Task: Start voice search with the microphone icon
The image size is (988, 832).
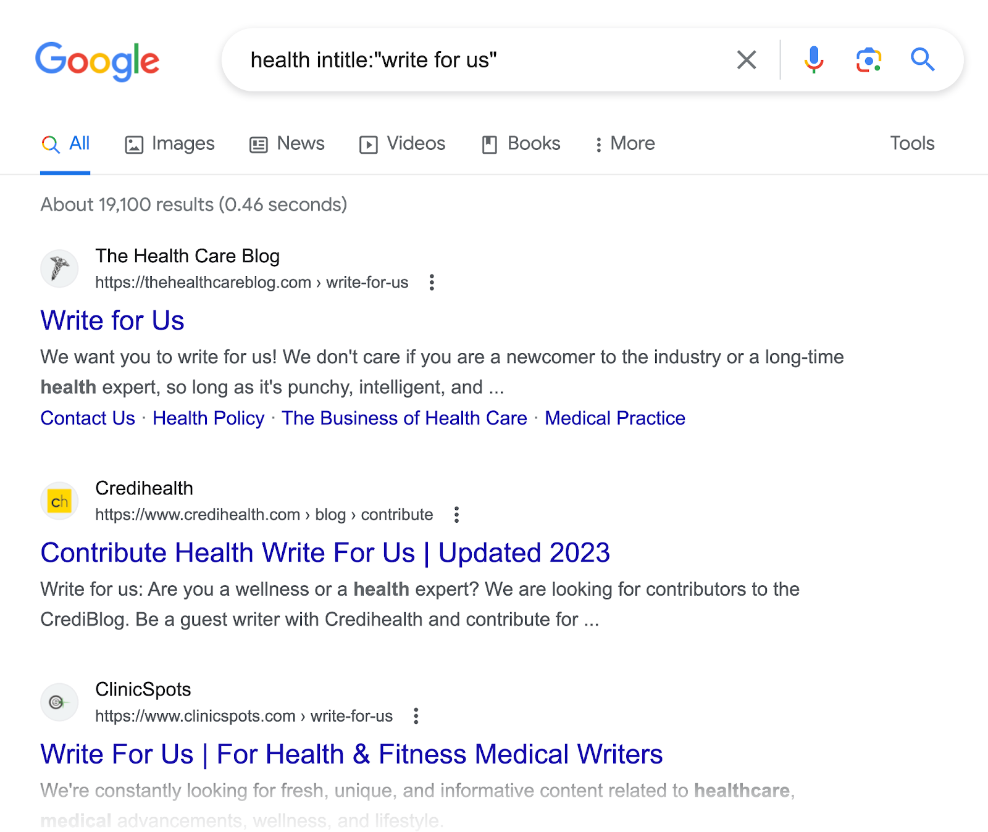Action: [814, 60]
